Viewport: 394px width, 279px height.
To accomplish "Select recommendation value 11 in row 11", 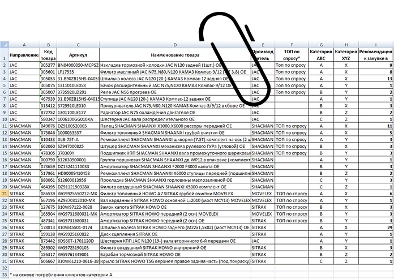I will pyautogui.click(x=376, y=126).
